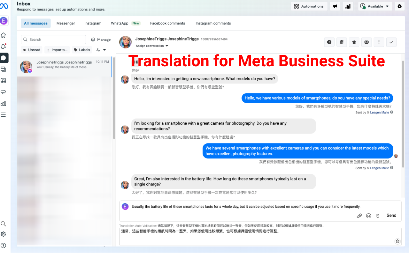Click inside the conversation search field
The height and width of the screenshot is (255, 409).
point(53,39)
